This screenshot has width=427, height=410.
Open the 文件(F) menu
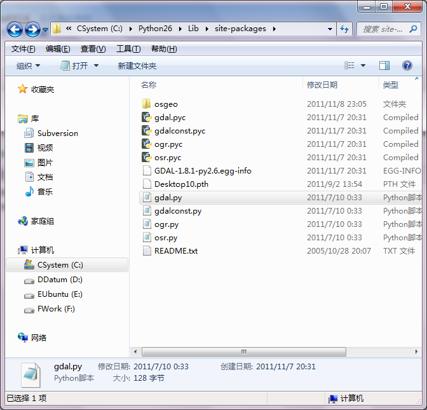coord(23,49)
